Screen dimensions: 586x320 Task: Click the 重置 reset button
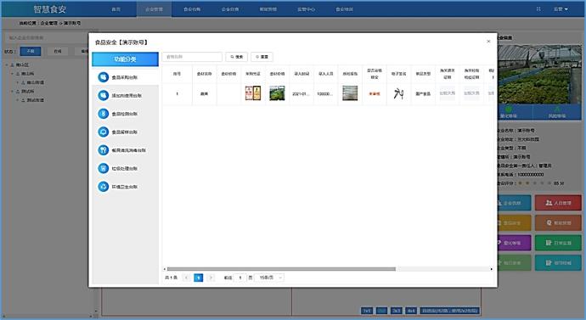262,57
